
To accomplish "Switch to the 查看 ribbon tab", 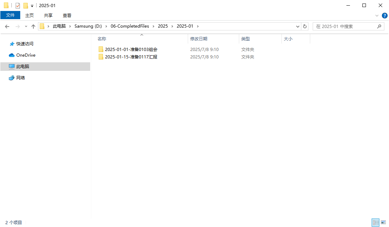I will click(x=67, y=15).
